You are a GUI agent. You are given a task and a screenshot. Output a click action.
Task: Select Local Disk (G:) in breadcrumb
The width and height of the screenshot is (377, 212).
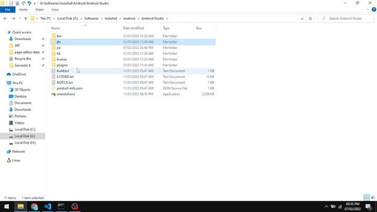click(x=68, y=18)
